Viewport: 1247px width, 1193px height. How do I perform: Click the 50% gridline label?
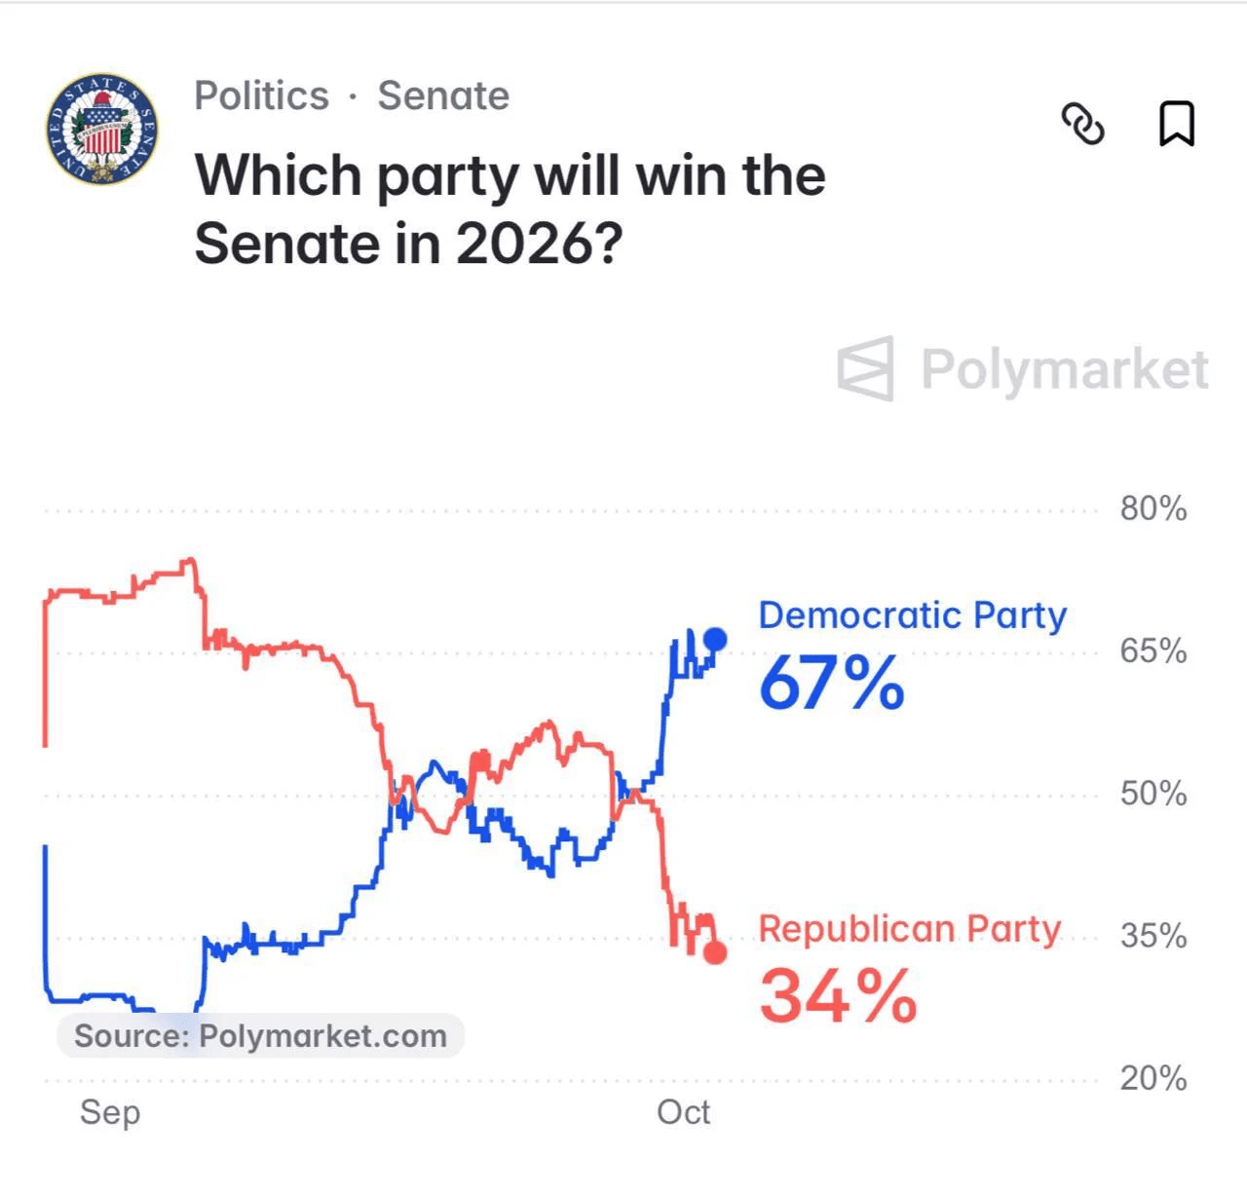(1153, 794)
